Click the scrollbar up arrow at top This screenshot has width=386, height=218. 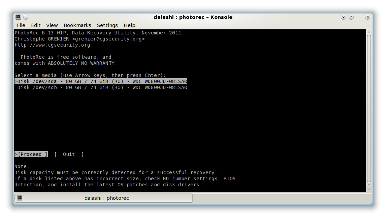(x=369, y=32)
